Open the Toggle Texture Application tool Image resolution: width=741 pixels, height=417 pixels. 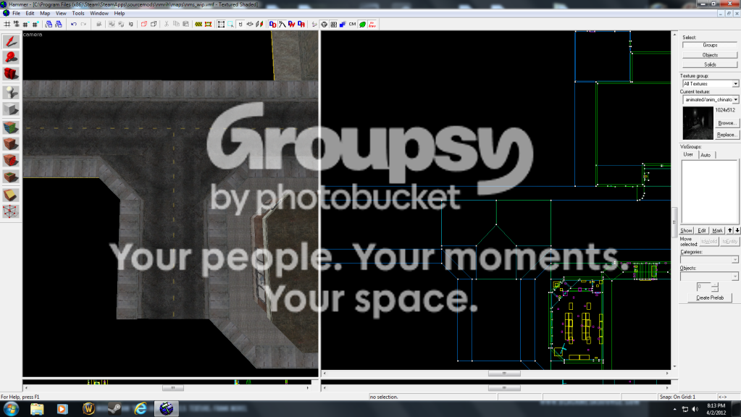11,127
